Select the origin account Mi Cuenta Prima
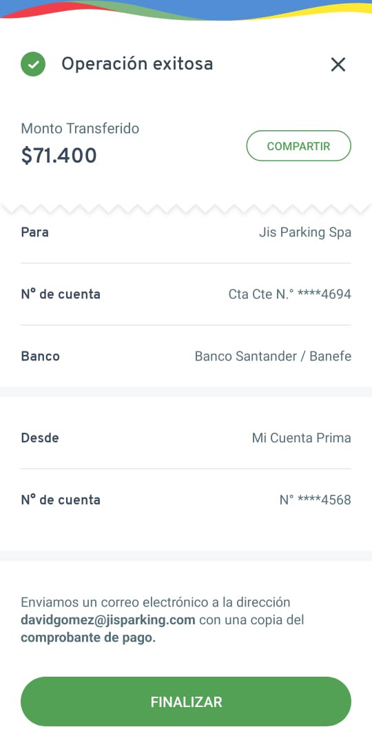 pyautogui.click(x=302, y=438)
